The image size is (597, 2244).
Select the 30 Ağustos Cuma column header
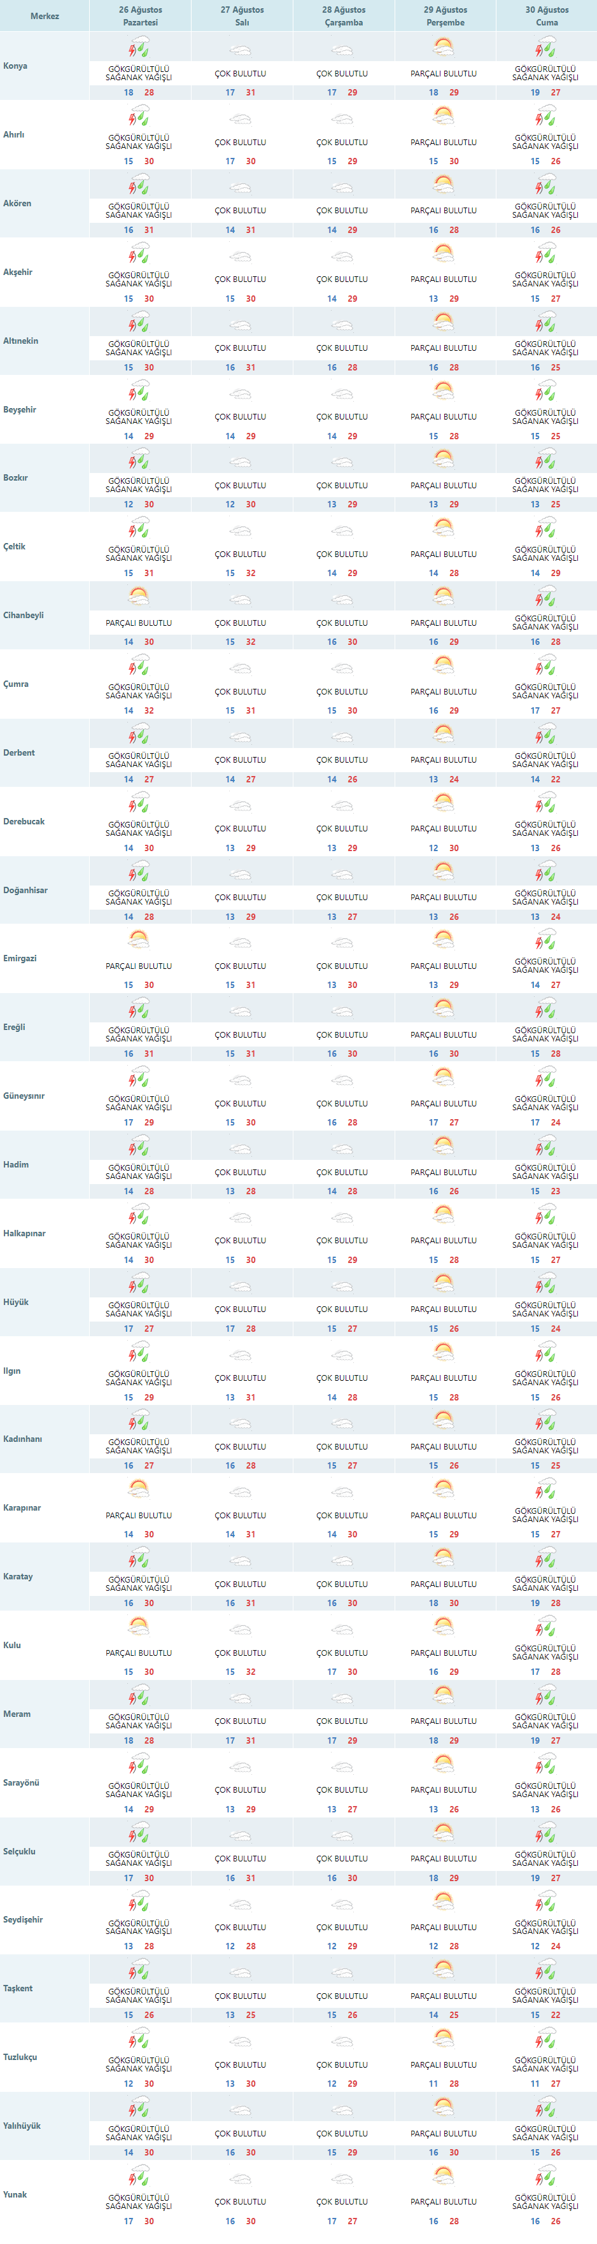coord(547,16)
